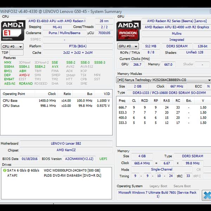Click the Cores/Threads value 2 / 2
Screen dimensions: 211x211
click(104, 27)
